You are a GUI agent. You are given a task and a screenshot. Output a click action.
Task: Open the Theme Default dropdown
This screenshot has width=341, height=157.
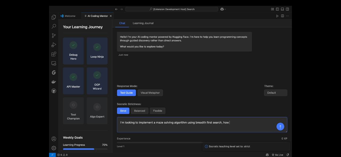pyautogui.click(x=276, y=93)
